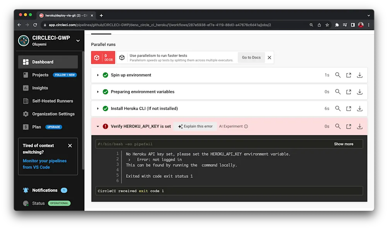
Task: Open Notifications from the sidebar
Action: click(x=45, y=190)
